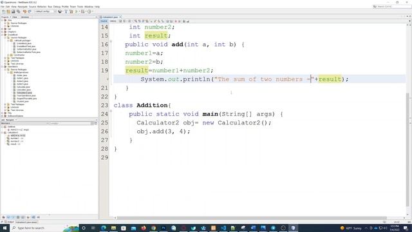
Task: Open the Windows Start menu
Action: pyautogui.click(x=5, y=227)
